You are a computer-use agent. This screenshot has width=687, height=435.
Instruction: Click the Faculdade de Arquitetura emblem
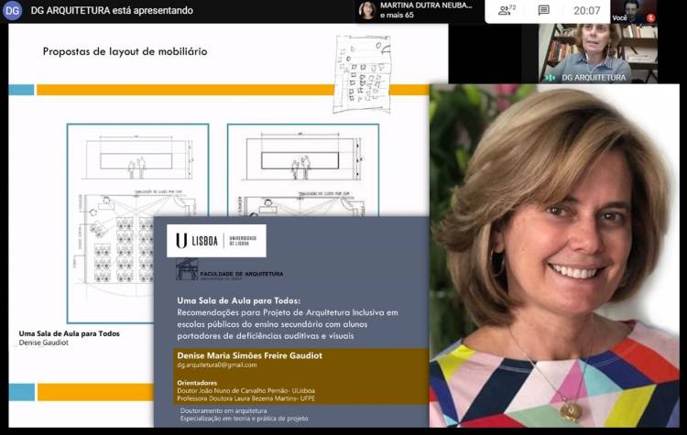click(187, 270)
